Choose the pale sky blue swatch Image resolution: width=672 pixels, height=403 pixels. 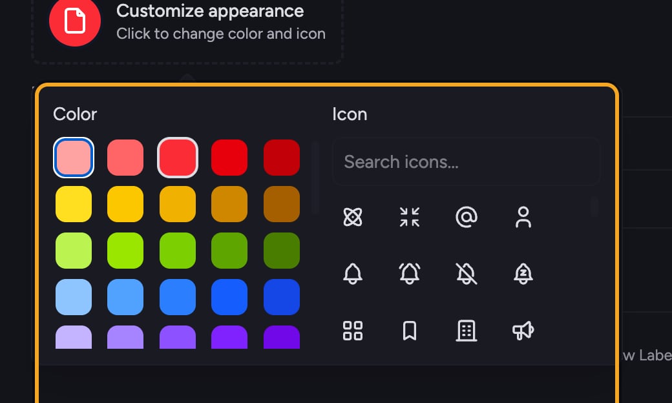pos(73,297)
